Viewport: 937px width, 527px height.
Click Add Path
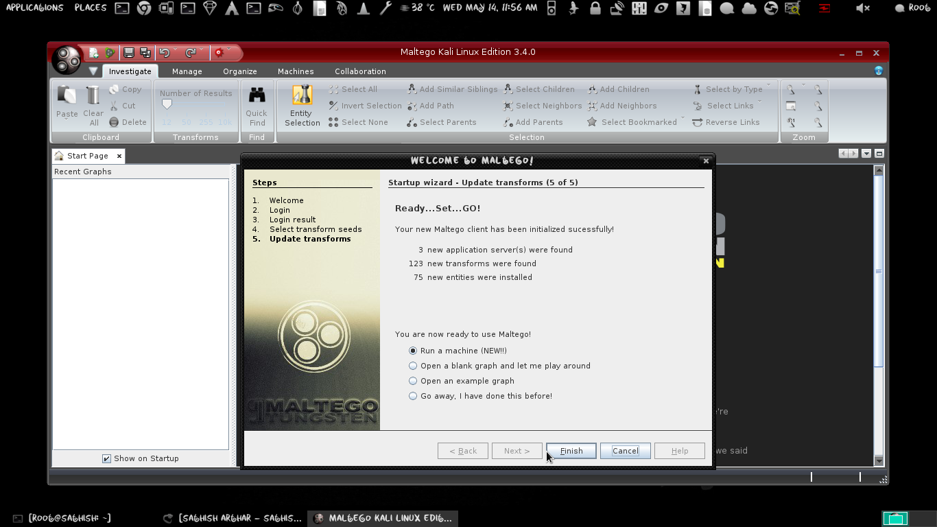point(430,106)
